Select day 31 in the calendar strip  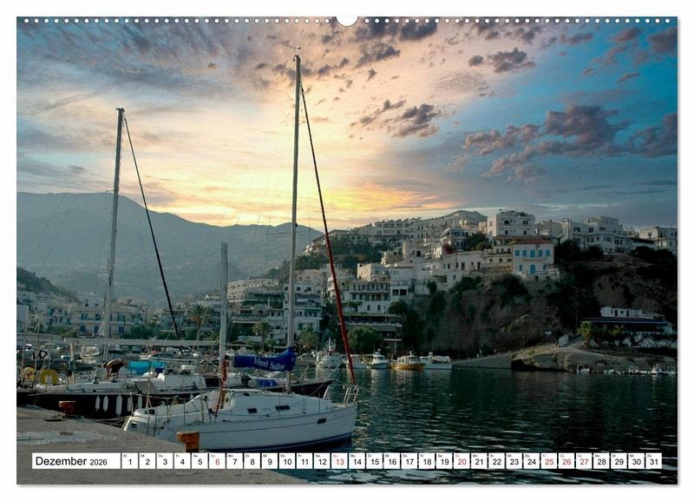tap(654, 461)
